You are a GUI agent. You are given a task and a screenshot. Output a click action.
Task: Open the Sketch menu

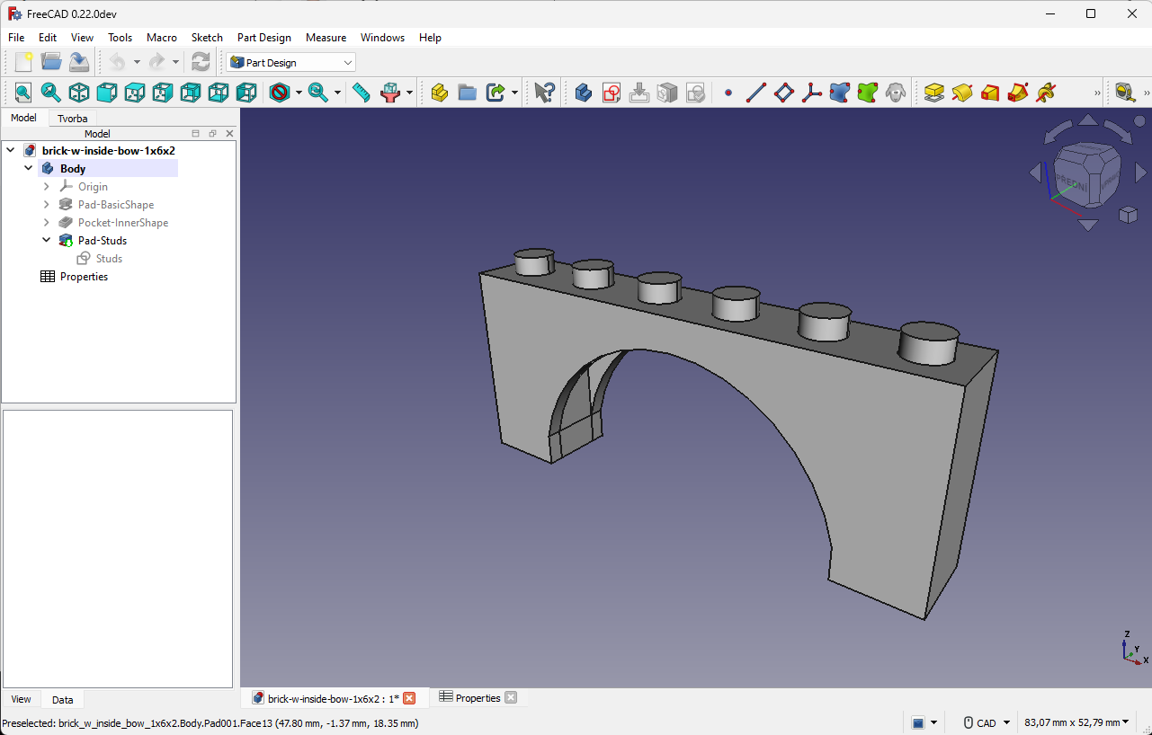coord(207,38)
